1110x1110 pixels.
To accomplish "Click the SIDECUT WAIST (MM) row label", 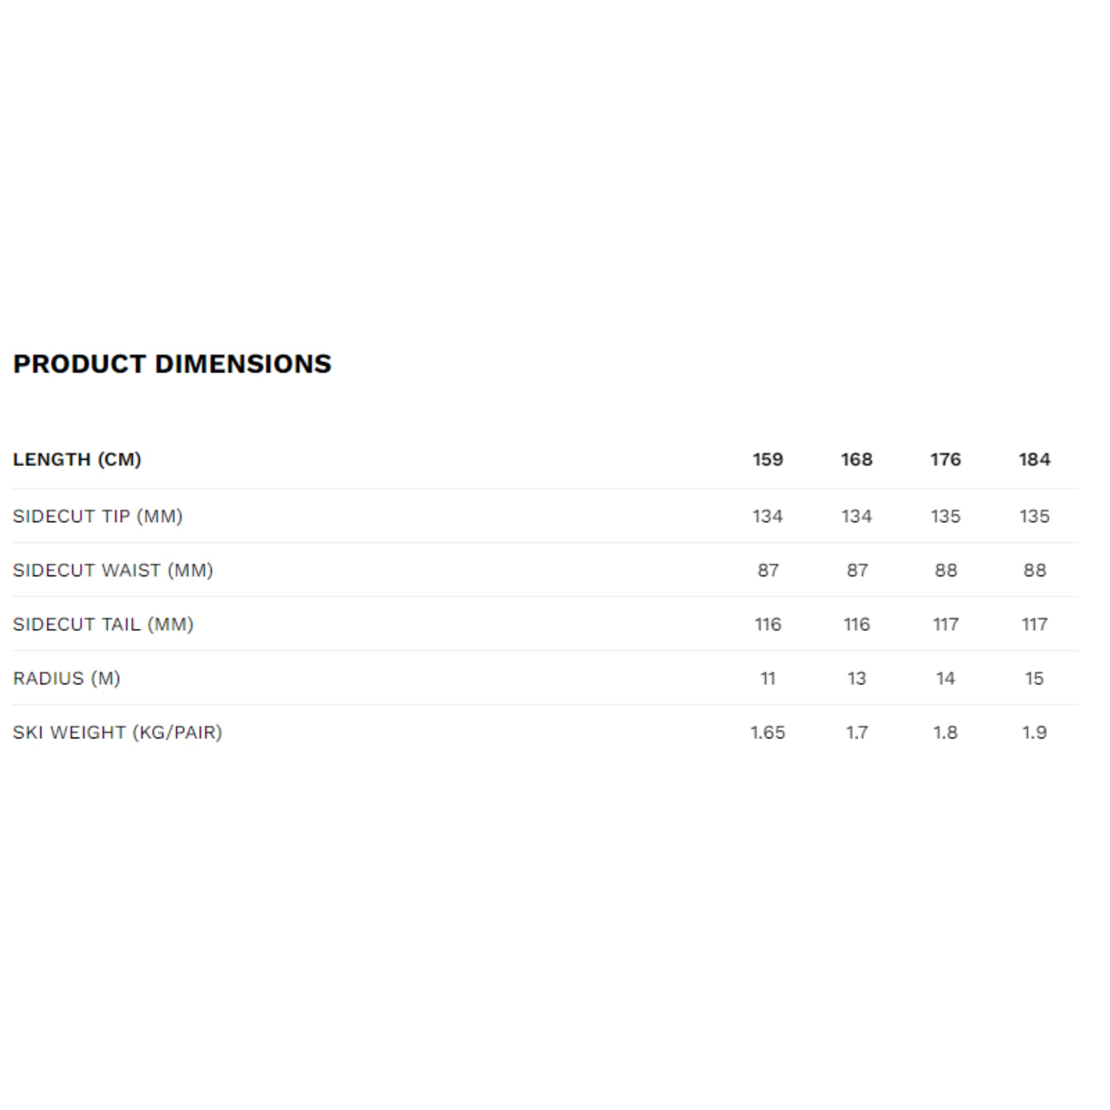I will click(113, 570).
